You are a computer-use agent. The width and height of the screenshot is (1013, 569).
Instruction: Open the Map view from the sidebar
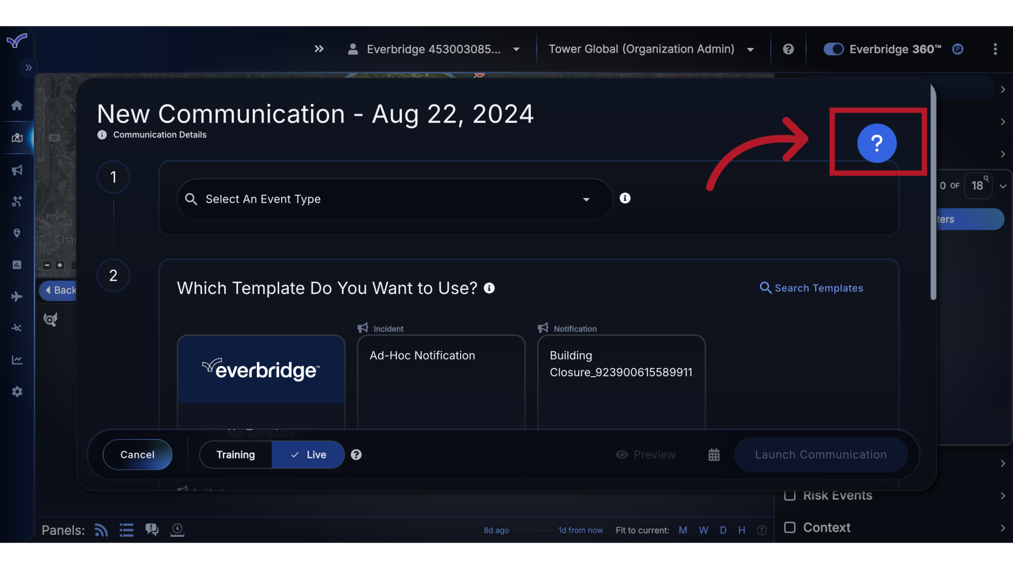tap(17, 138)
